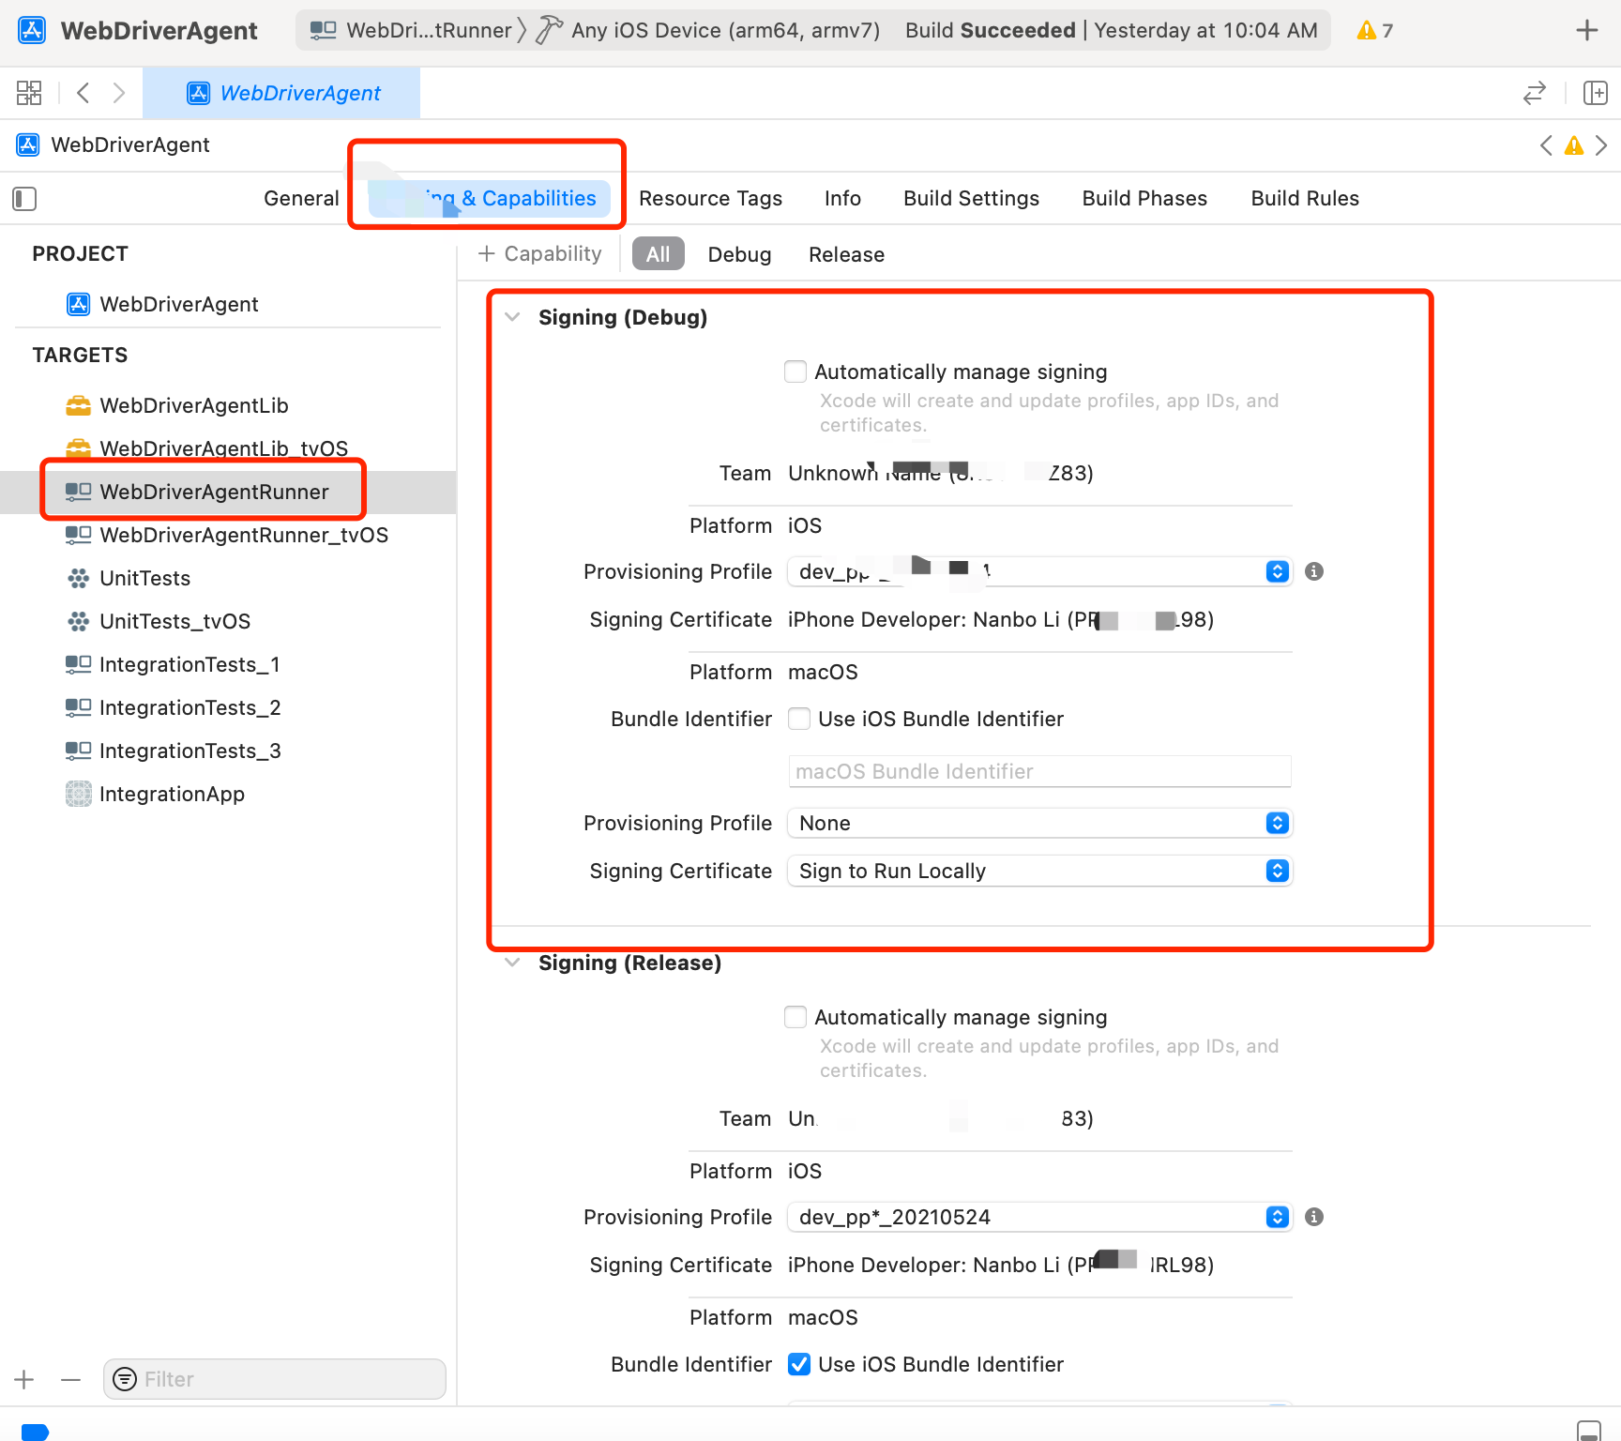Select the Debug configuration filter
The image size is (1621, 1441).
pos(739,254)
